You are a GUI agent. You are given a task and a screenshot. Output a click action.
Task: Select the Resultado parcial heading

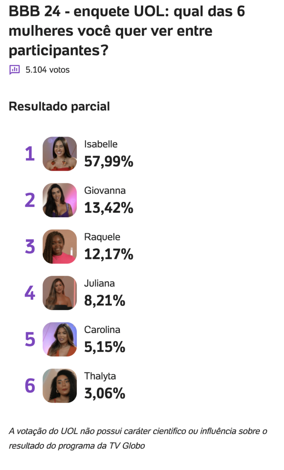(x=59, y=106)
